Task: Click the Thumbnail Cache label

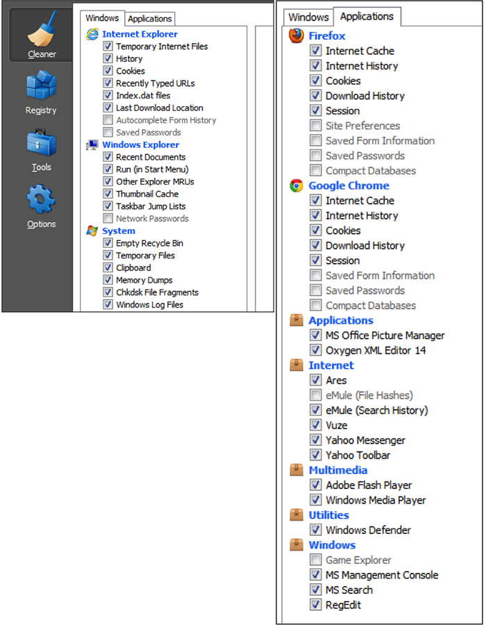Action: click(147, 194)
